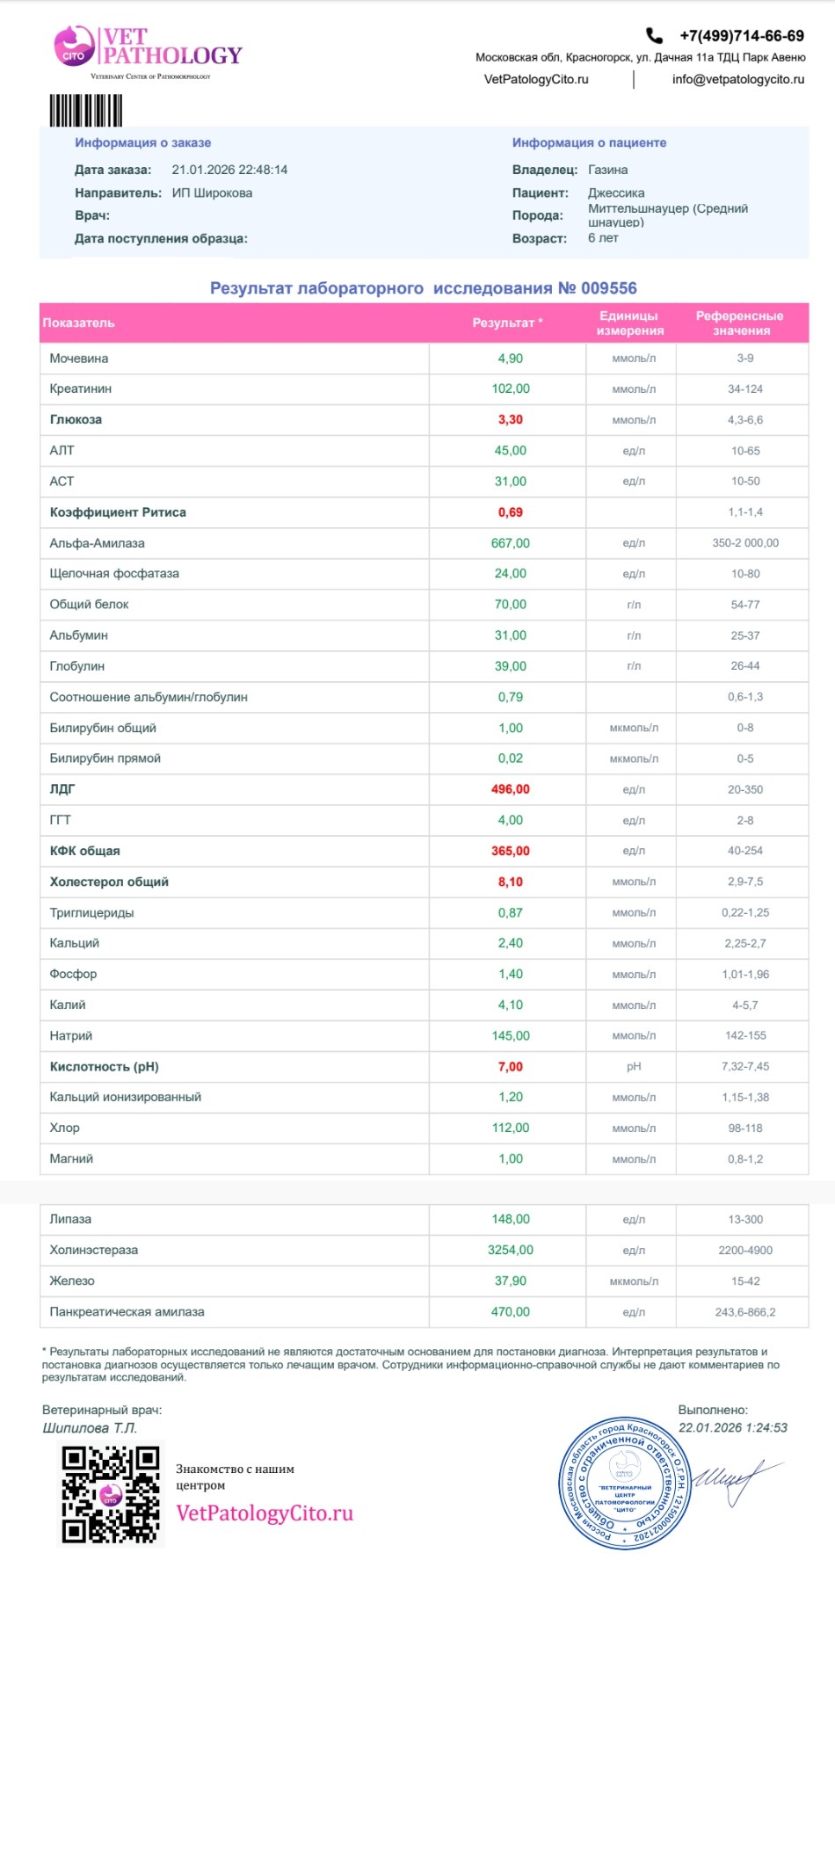Click the handwritten signature beside the stamp
This screenshot has height=1865, width=835.
[735, 1479]
